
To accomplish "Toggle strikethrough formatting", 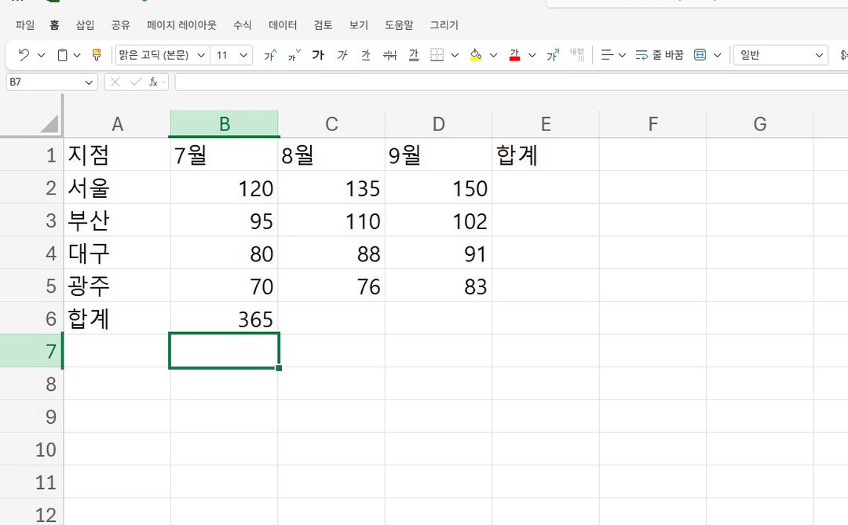I will click(389, 55).
